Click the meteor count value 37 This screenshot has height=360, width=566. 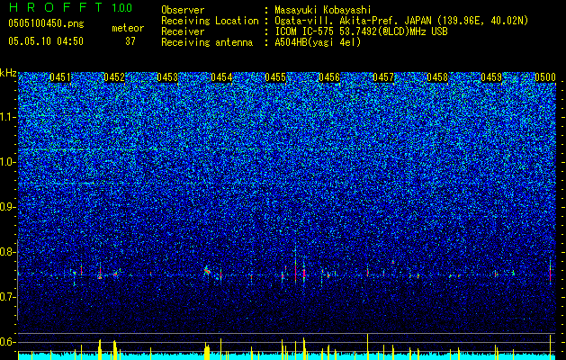[130, 41]
